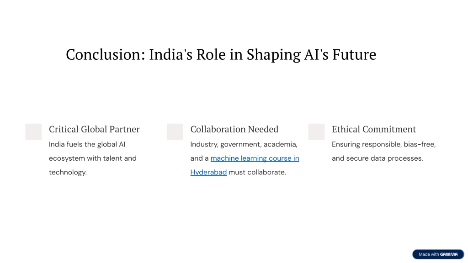Select the icon box beside Collaboration Needed
The image size is (468, 263).
click(175, 132)
